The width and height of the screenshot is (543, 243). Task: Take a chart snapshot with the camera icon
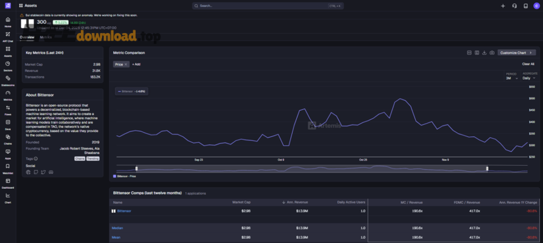click(492, 52)
